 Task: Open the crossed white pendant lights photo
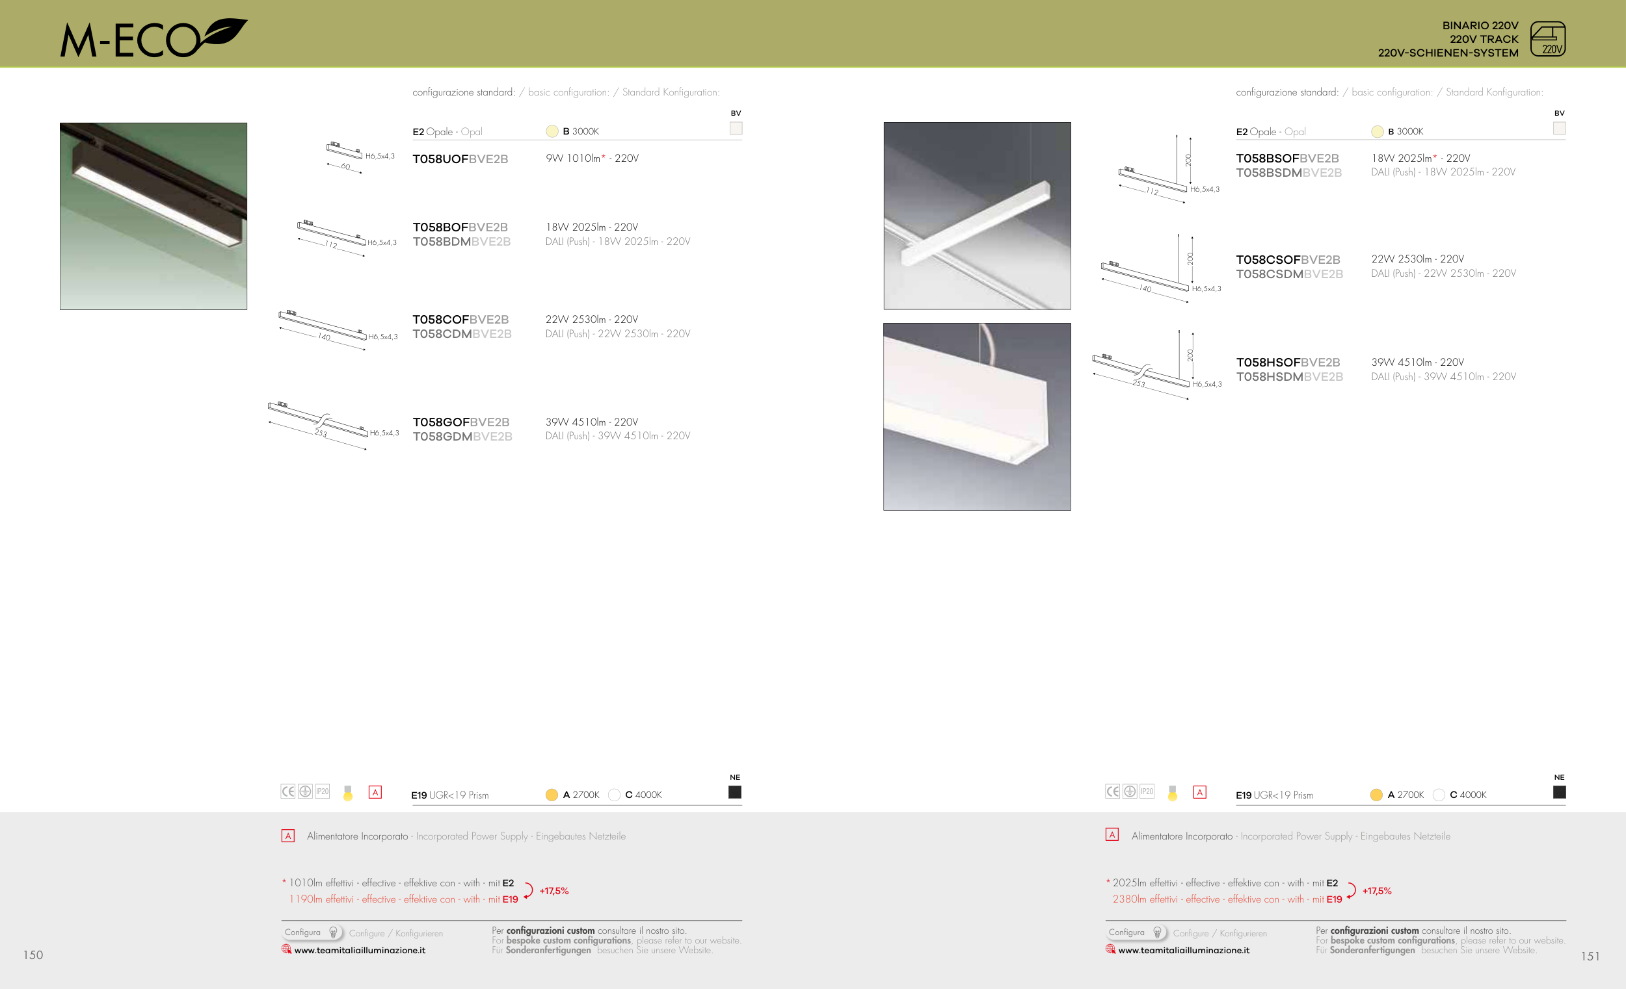pos(977,216)
